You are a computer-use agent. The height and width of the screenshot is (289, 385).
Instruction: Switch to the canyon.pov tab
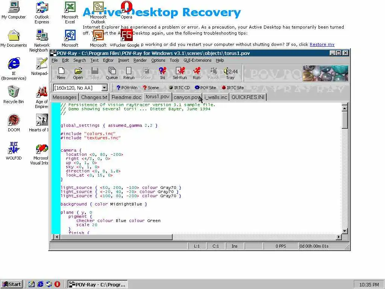187,97
